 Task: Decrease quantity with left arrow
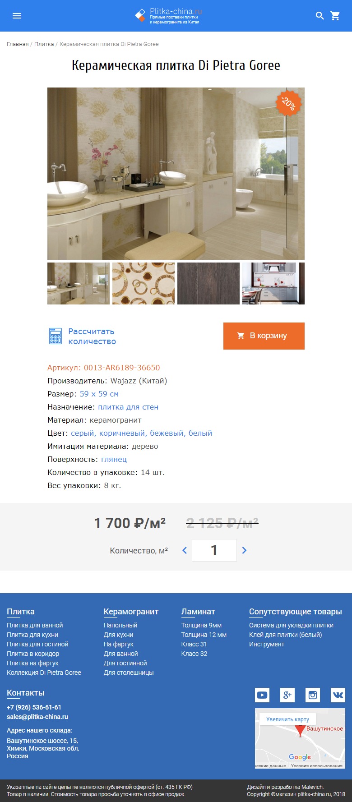[185, 550]
